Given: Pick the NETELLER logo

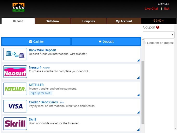Looking at the screenshot, I should (15, 89).
